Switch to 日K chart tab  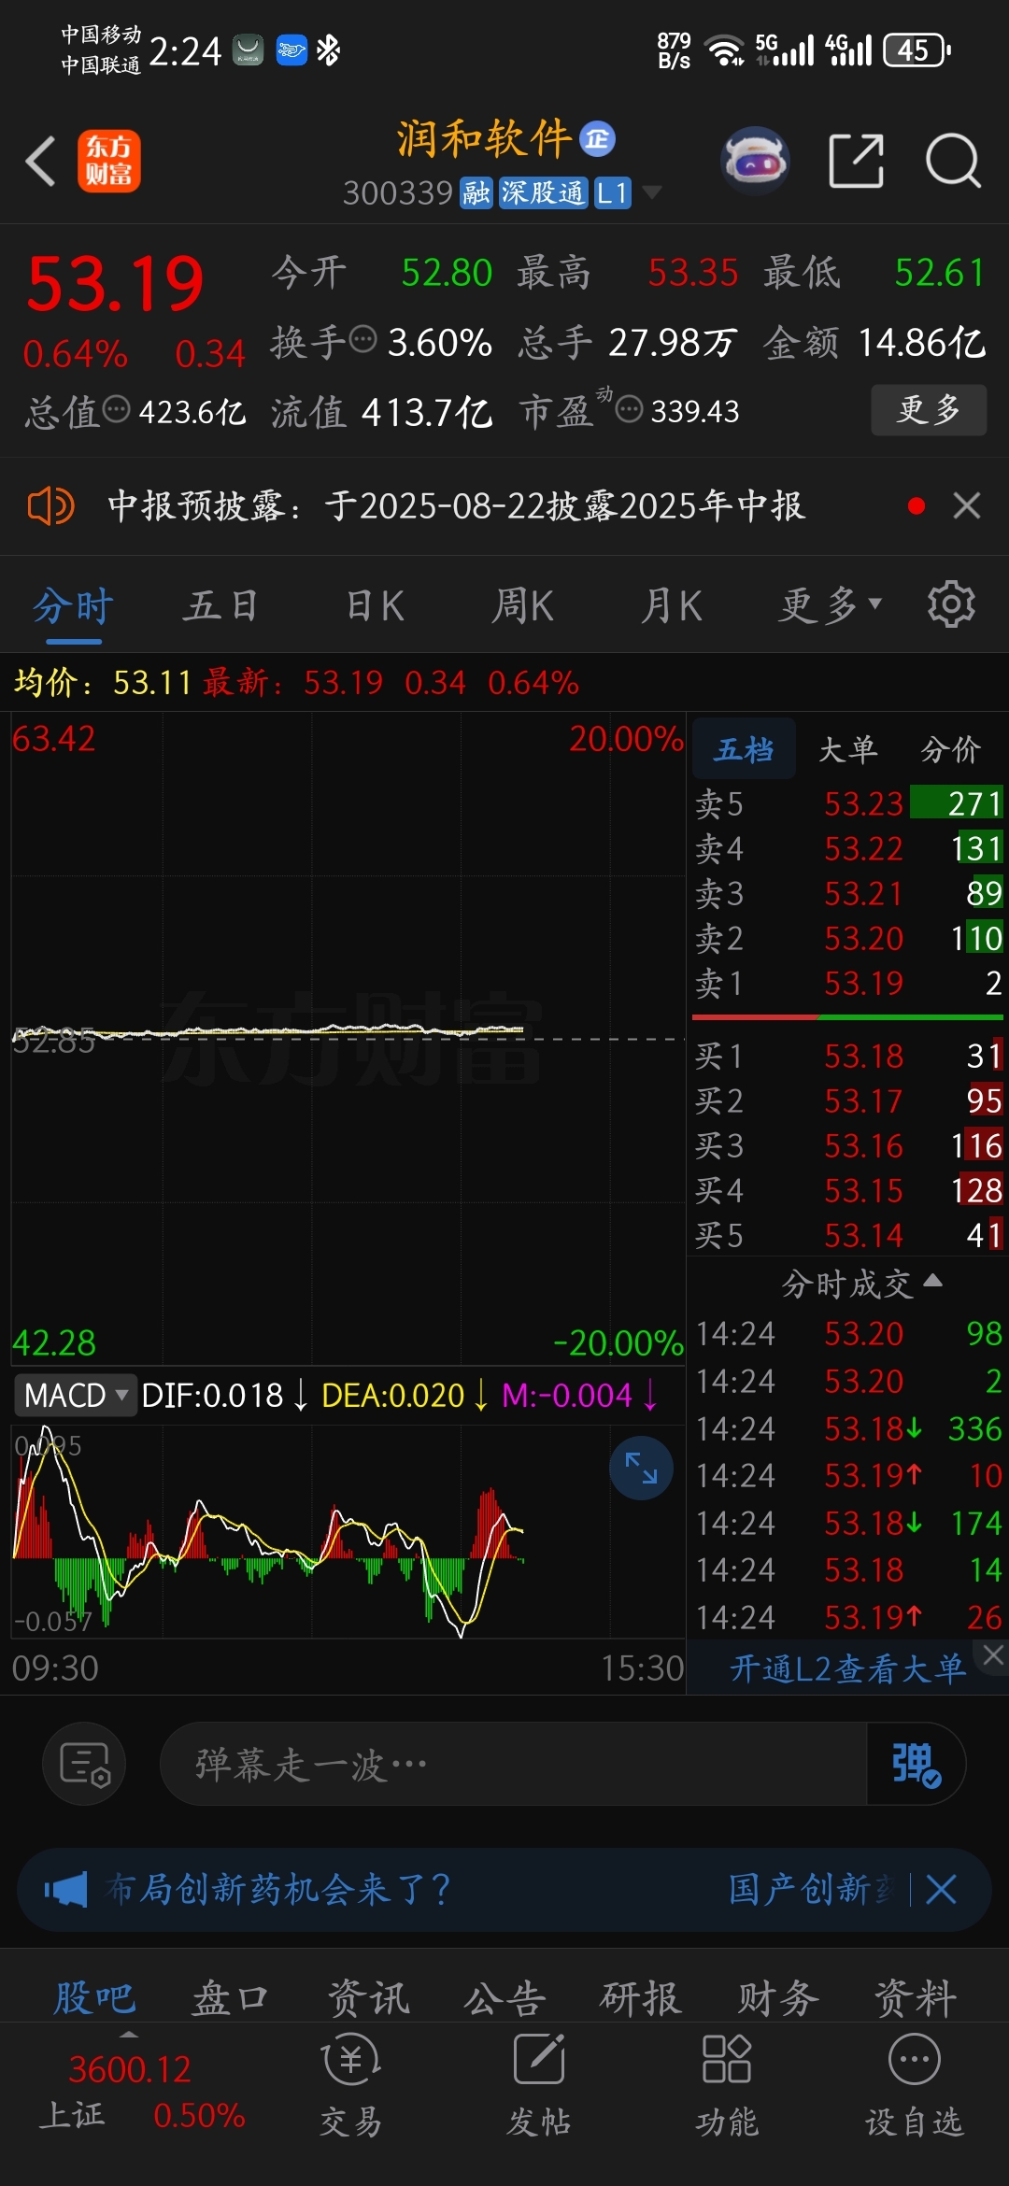(x=375, y=606)
